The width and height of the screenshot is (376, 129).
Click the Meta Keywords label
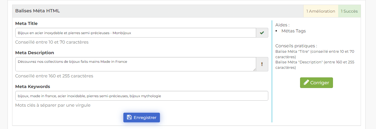[33, 87]
